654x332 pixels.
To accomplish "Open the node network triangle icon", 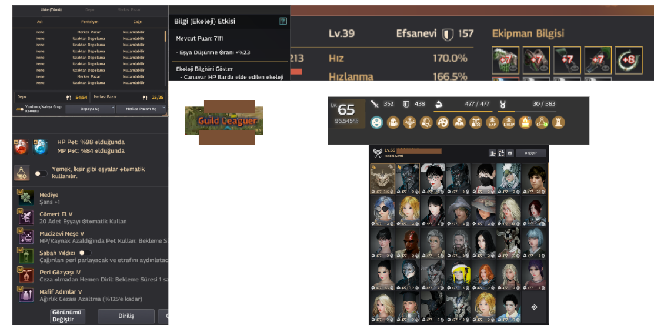I will pos(542,122).
